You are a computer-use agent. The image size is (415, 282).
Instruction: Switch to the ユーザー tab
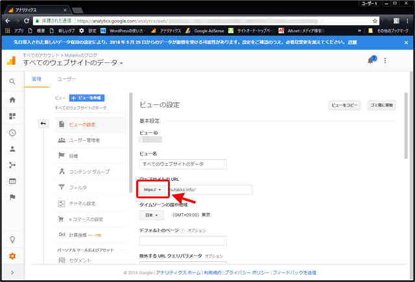[x=66, y=79]
